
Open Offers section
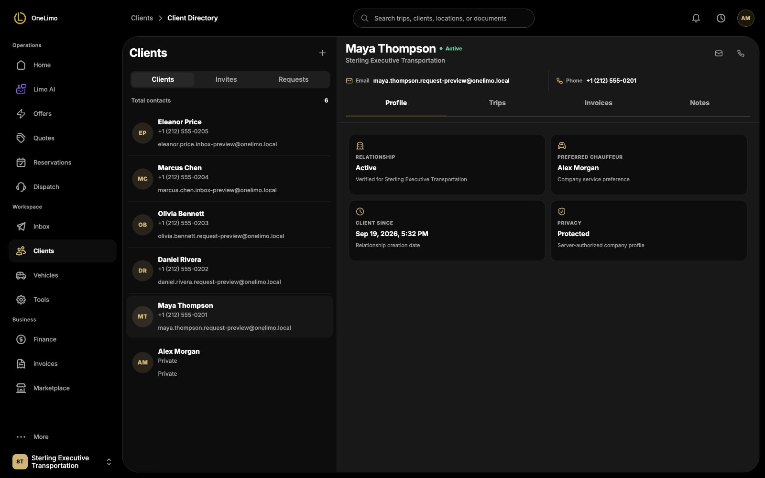point(63,114)
